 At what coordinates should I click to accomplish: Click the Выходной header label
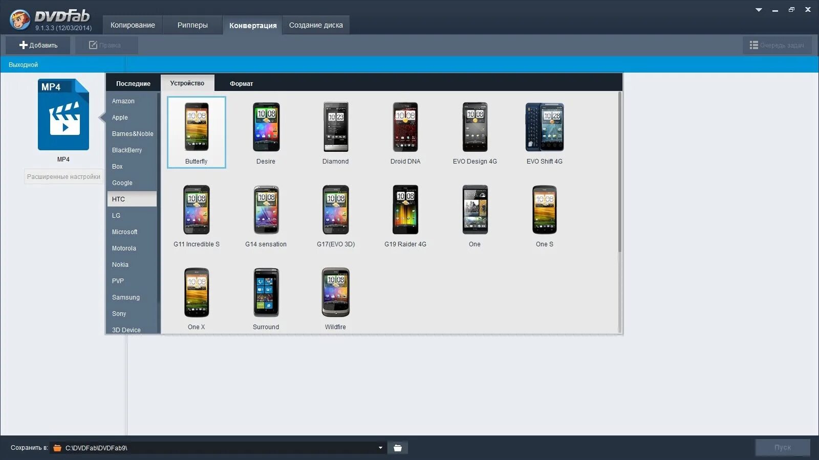(x=23, y=65)
